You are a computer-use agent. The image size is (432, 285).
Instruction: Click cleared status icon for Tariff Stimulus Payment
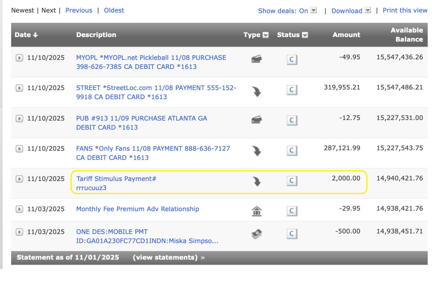(x=292, y=181)
